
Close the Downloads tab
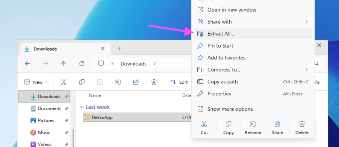[x=103, y=49]
